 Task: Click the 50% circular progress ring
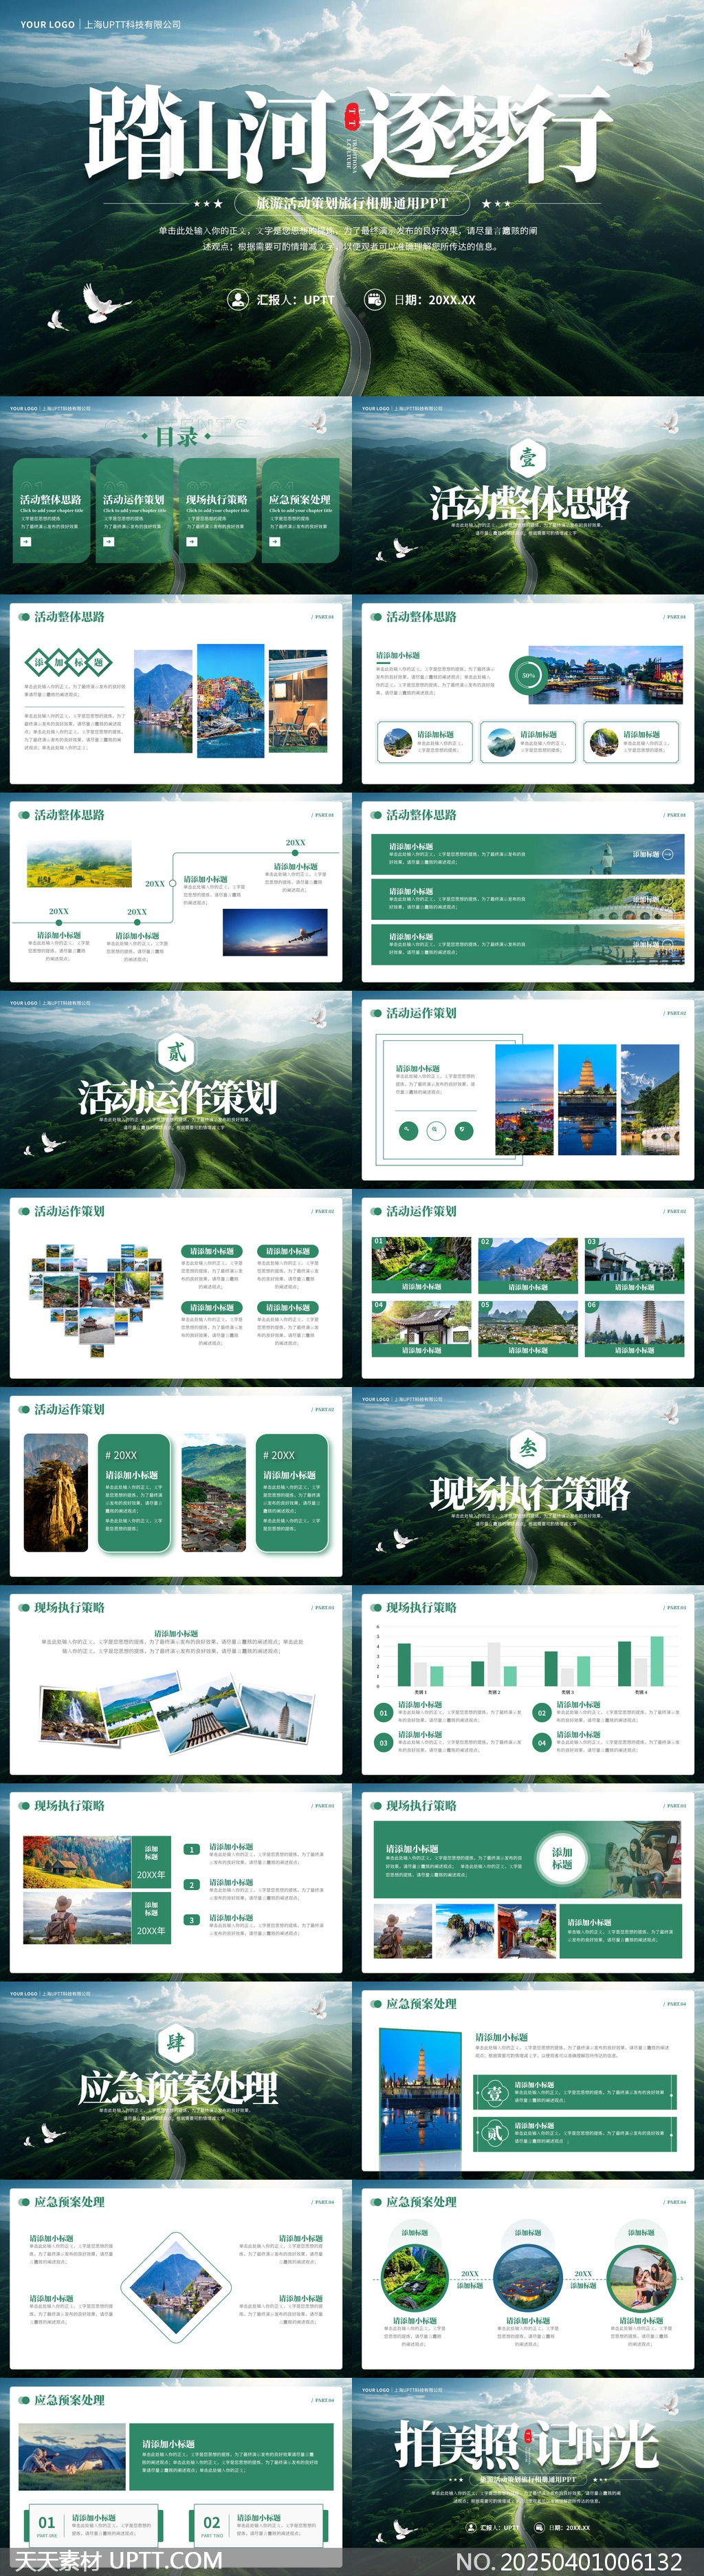pyautogui.click(x=528, y=675)
